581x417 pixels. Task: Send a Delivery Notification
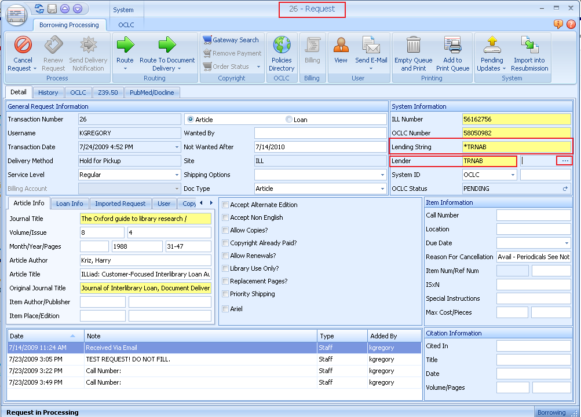point(88,52)
